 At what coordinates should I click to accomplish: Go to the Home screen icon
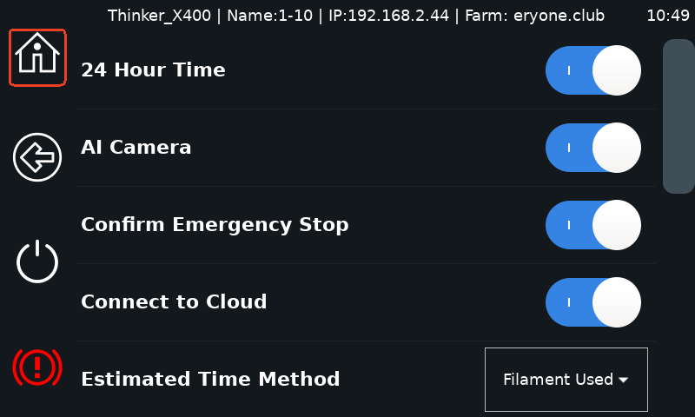coord(37,57)
